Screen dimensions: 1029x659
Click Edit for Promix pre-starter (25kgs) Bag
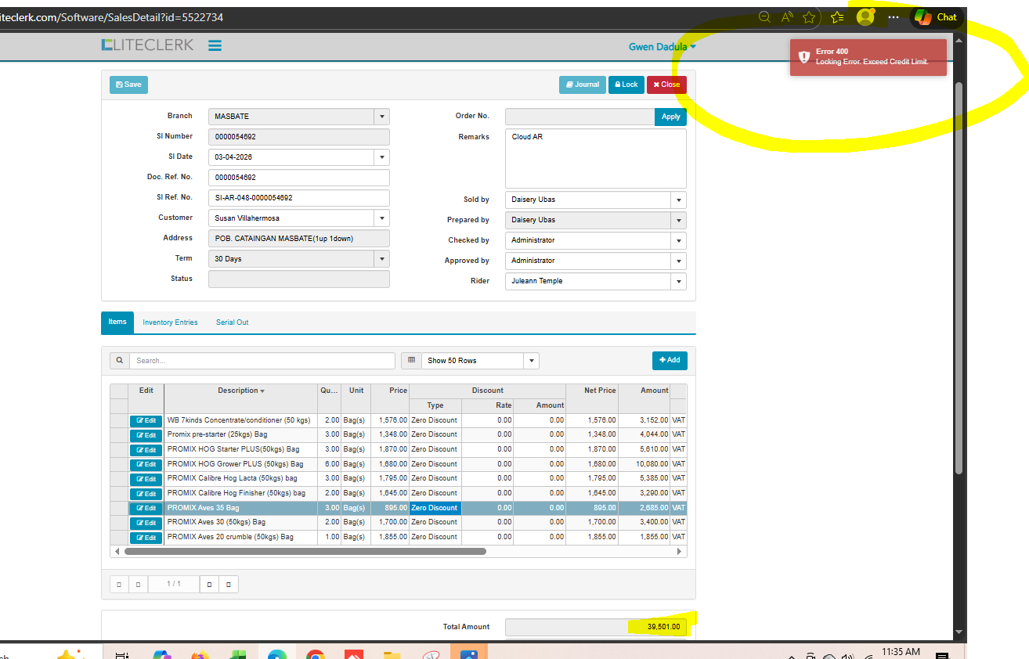(x=146, y=435)
